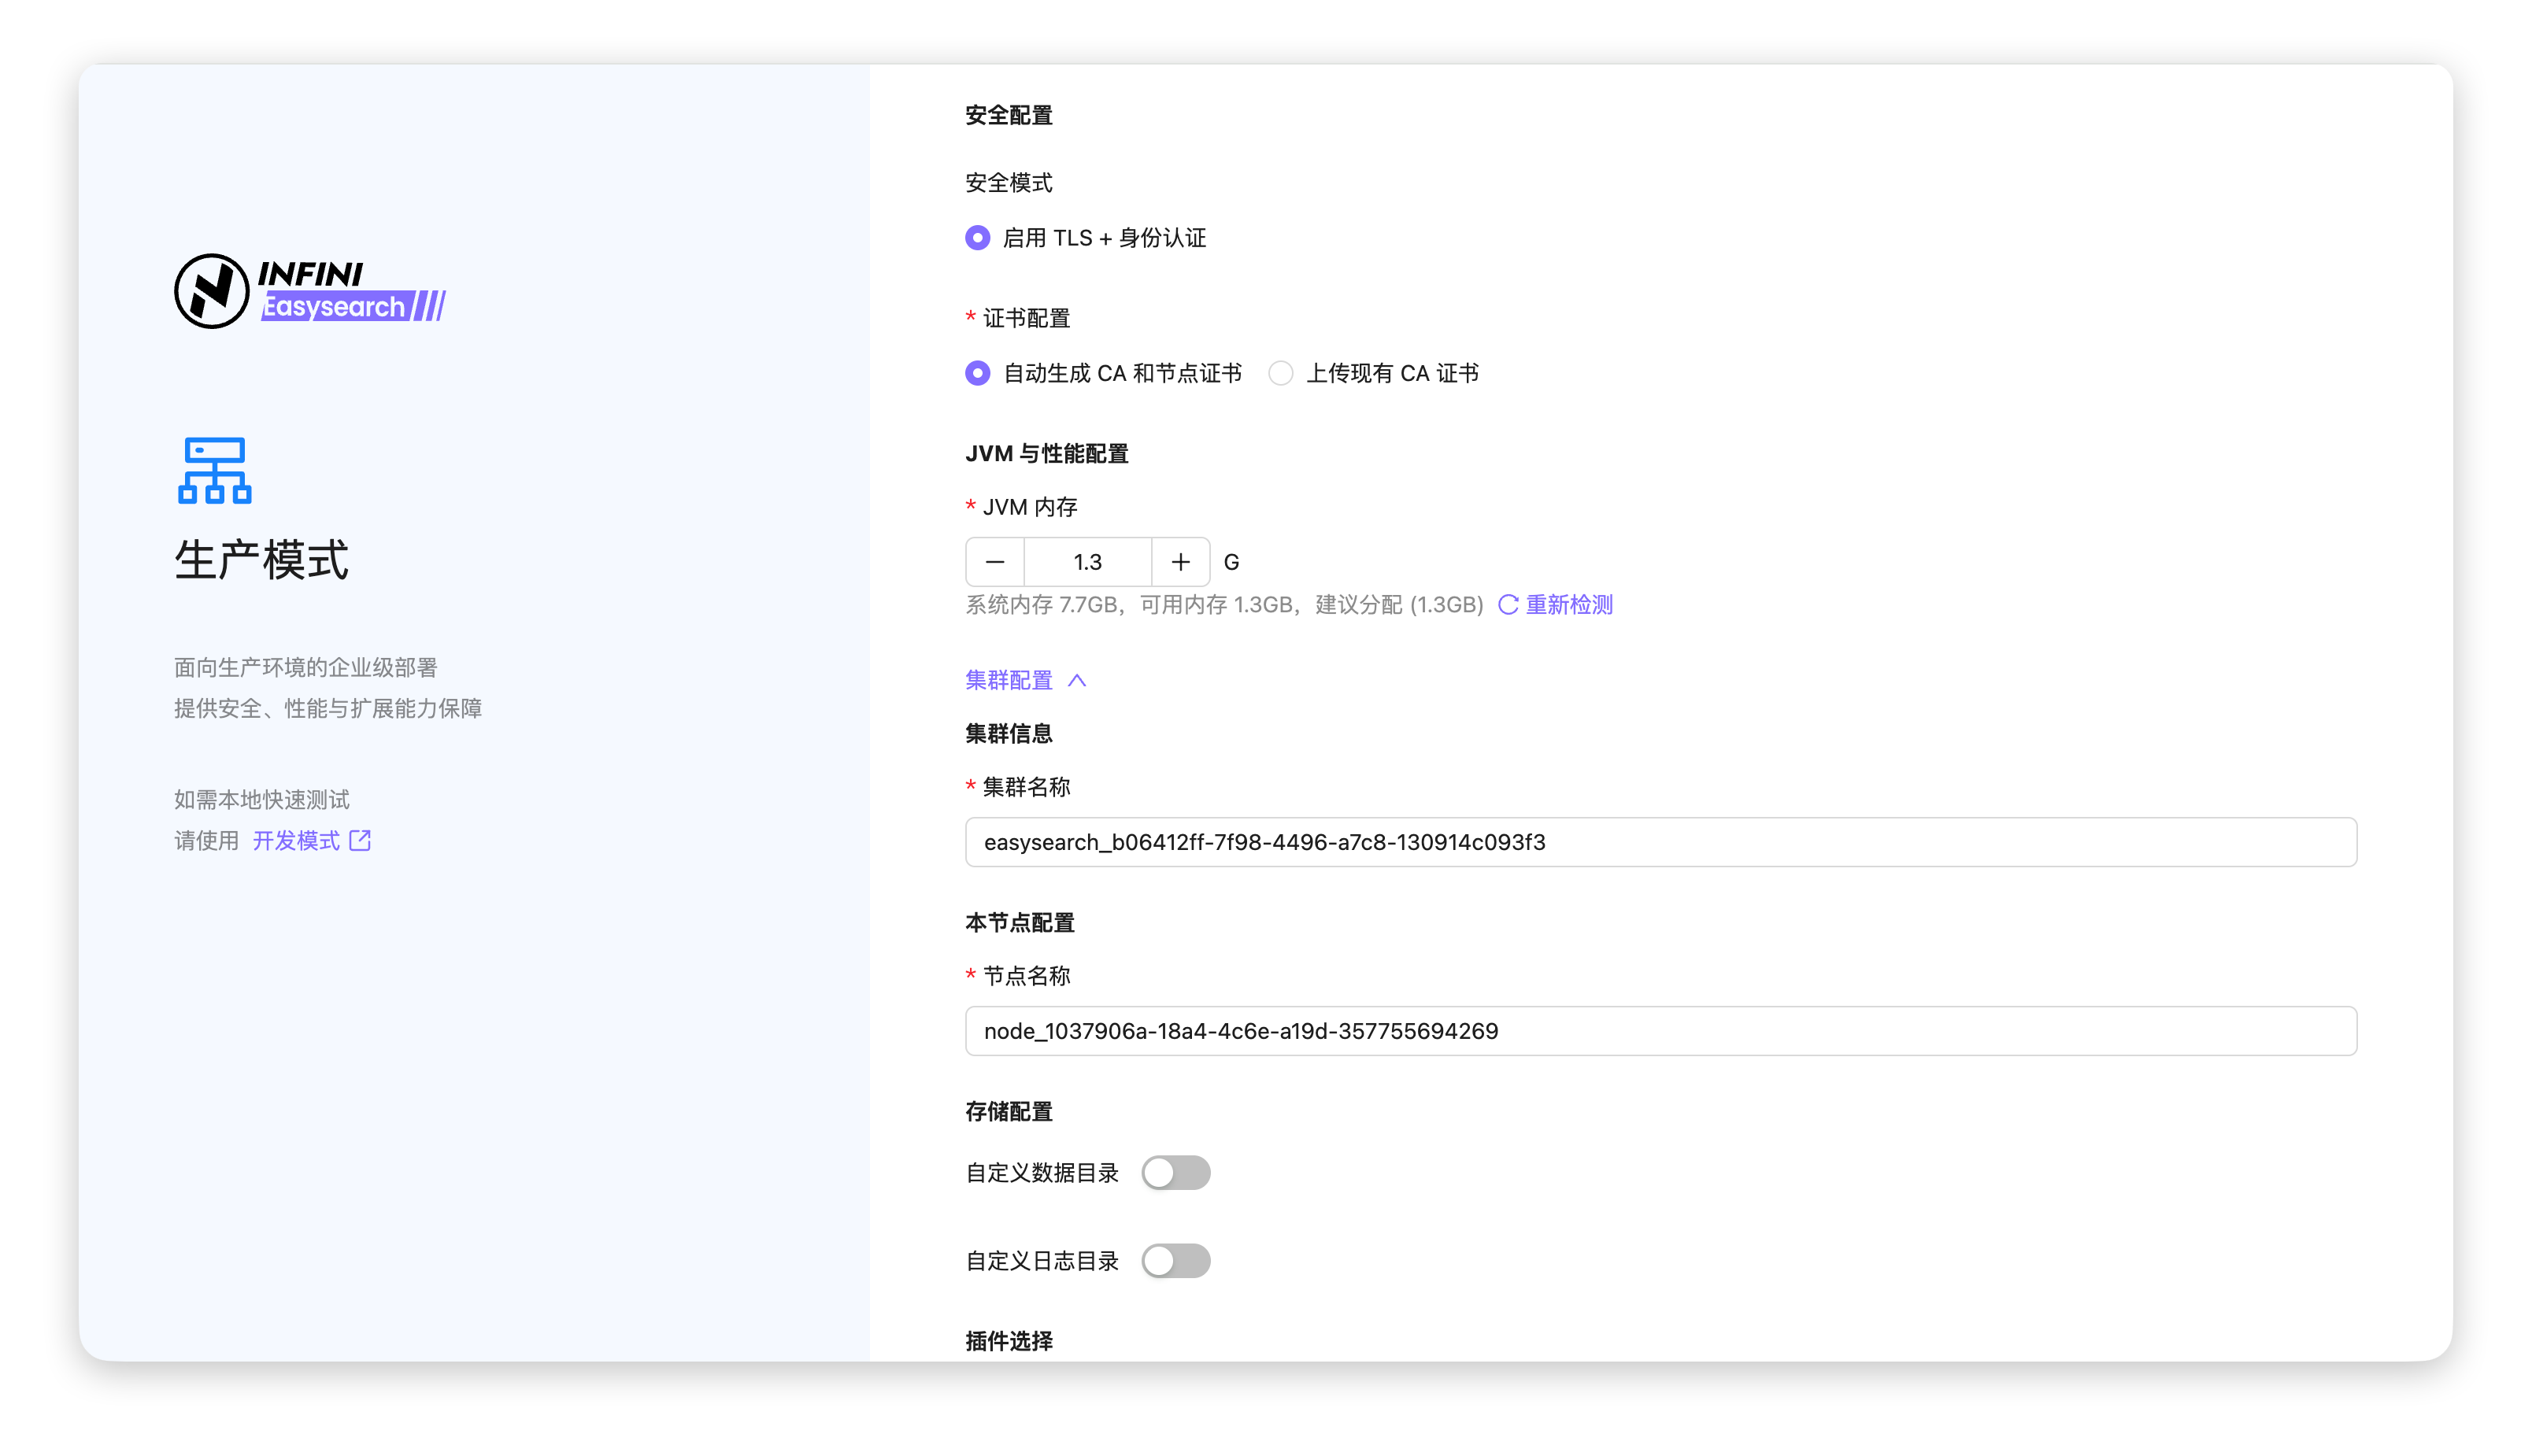Image resolution: width=2532 pixels, height=1456 pixels.
Task: Select 自动生成 CA 和节点证书 option
Action: (977, 373)
